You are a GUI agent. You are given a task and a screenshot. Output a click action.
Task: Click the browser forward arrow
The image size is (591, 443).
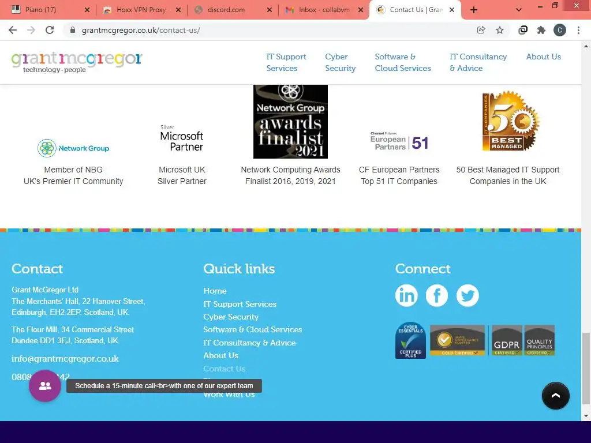click(31, 30)
